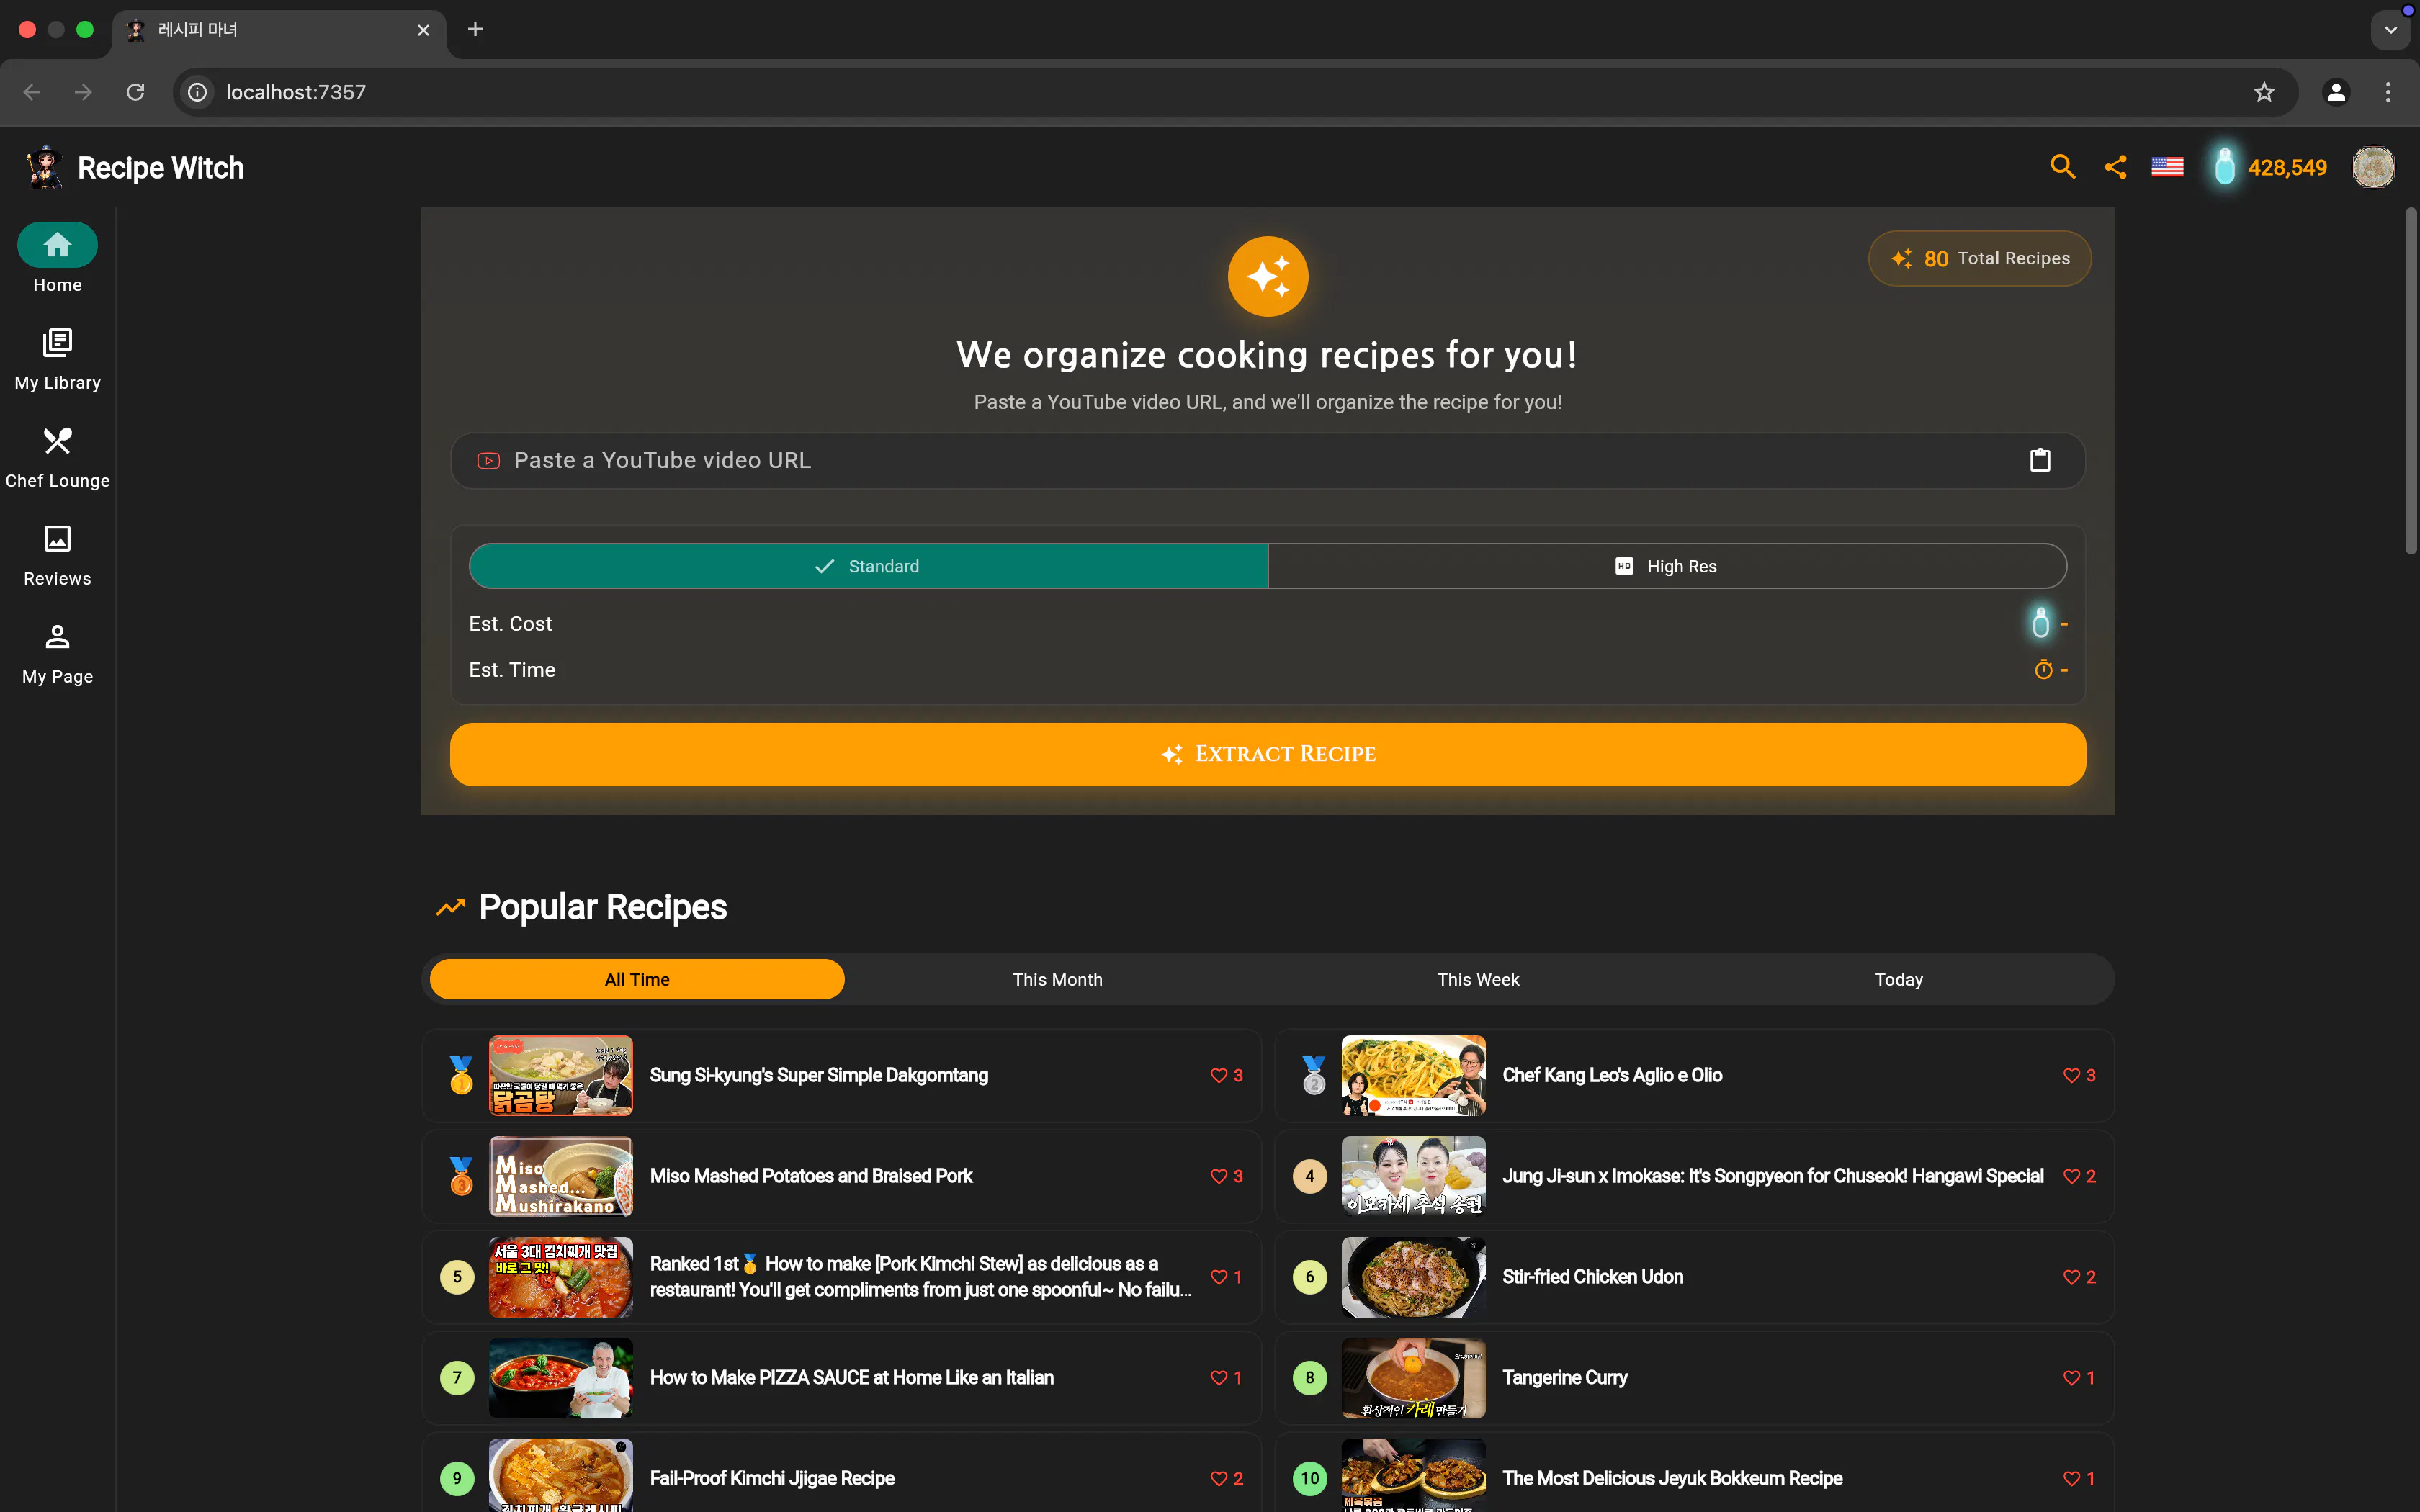Open Reviews in sidebar

[57, 555]
